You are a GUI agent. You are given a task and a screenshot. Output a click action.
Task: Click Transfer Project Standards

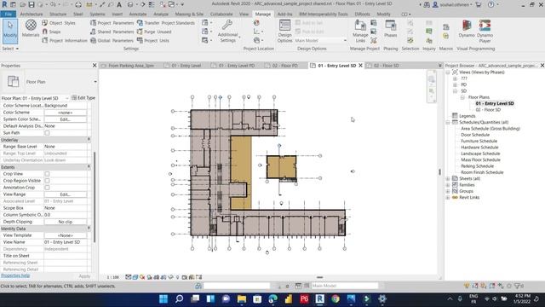click(x=166, y=23)
